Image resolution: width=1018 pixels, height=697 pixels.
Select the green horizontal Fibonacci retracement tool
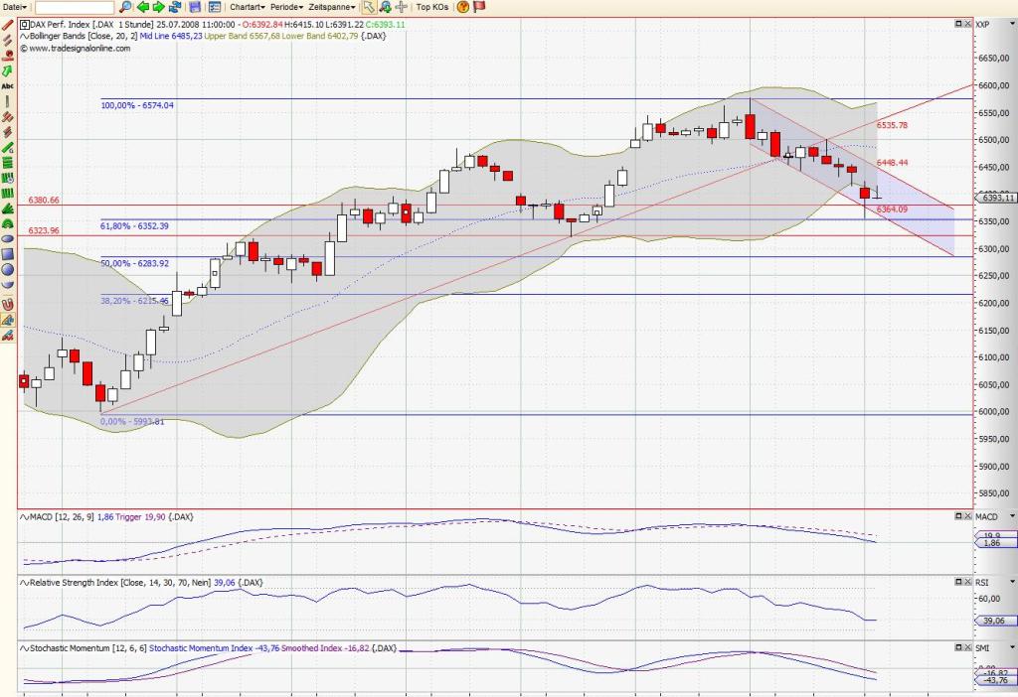point(8,163)
